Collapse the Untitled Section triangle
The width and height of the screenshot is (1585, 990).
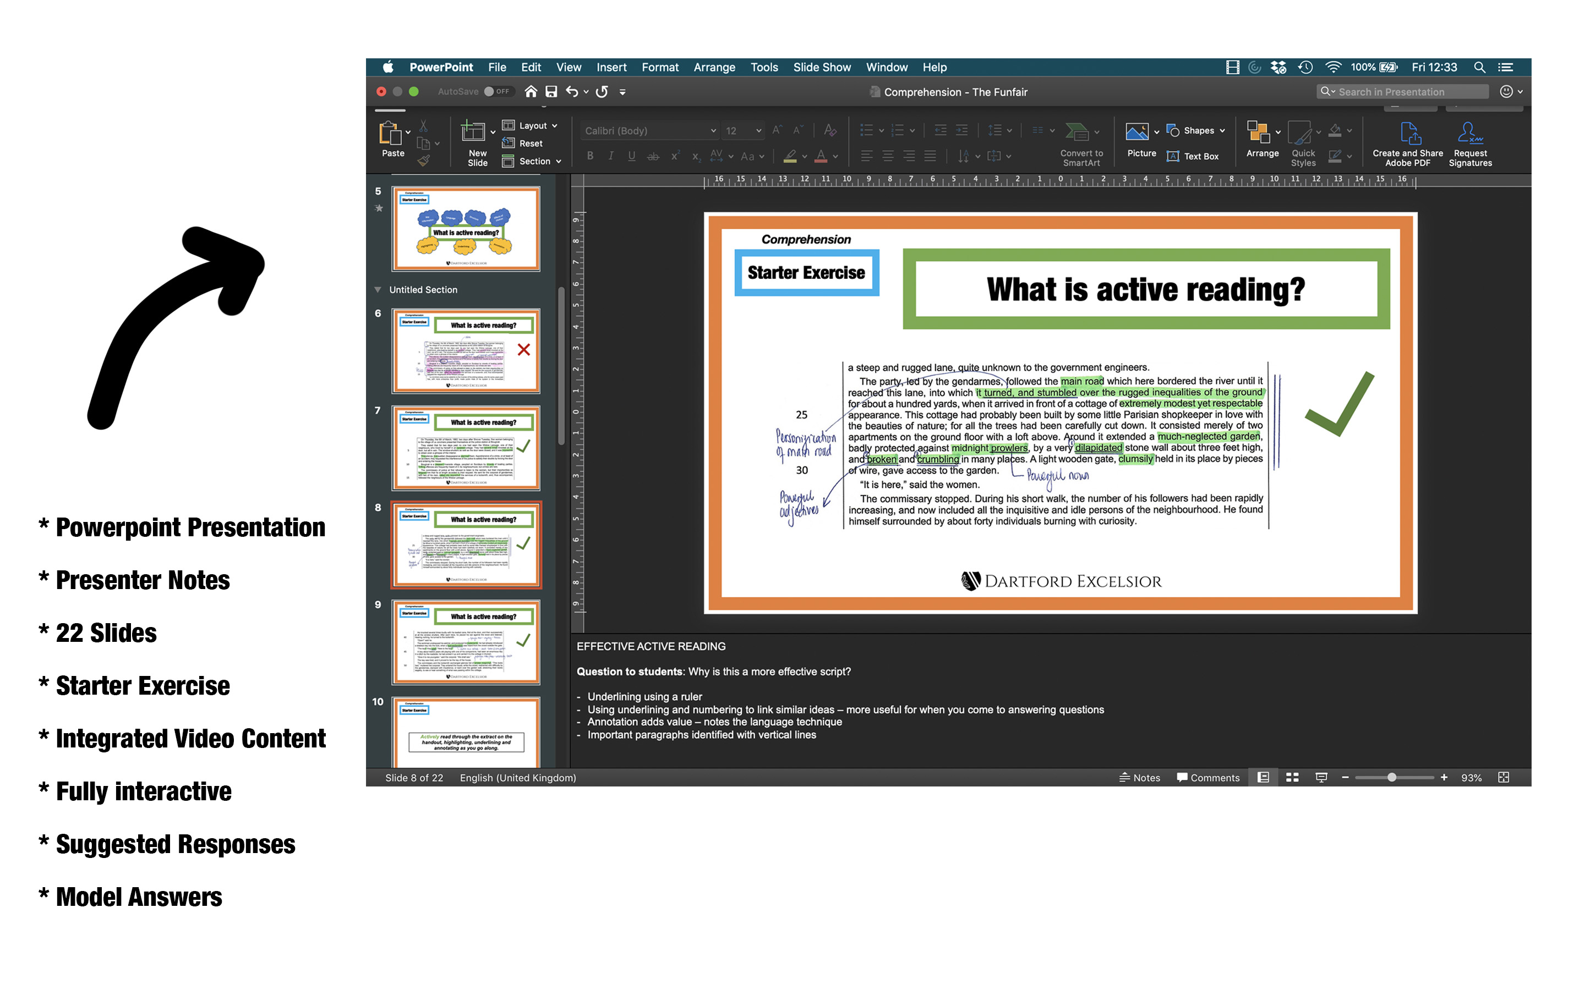(x=378, y=289)
